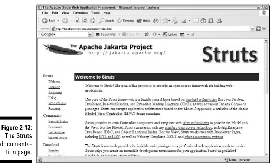Open the Help menu
272x166 pixels.
[x=107, y=13]
